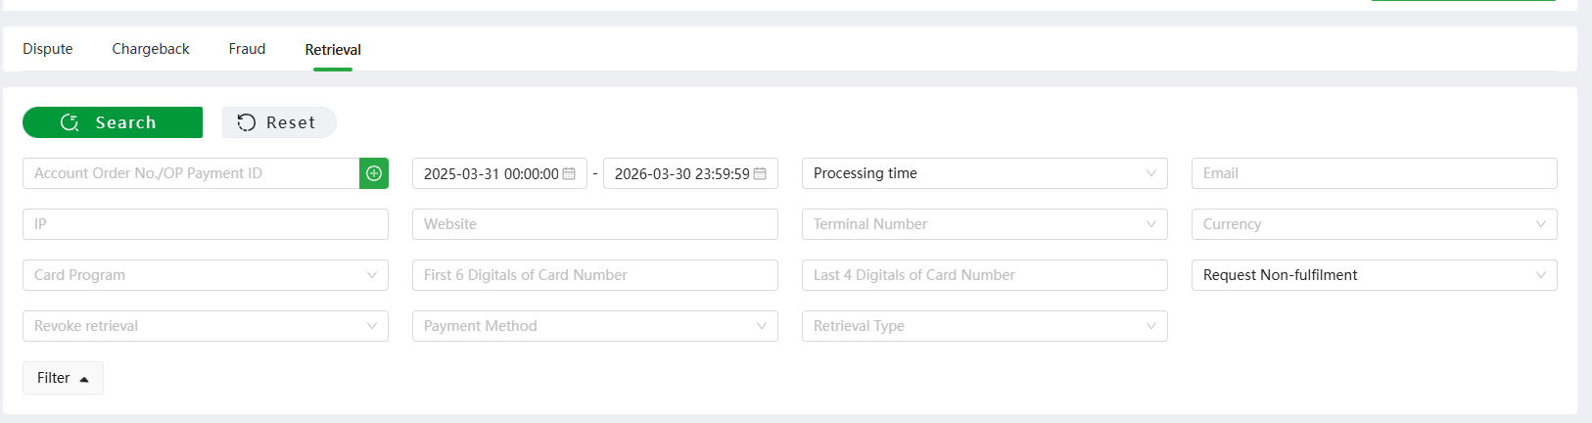The image size is (1592, 423).
Task: Expand the Card Program dropdown
Action: 206,275
